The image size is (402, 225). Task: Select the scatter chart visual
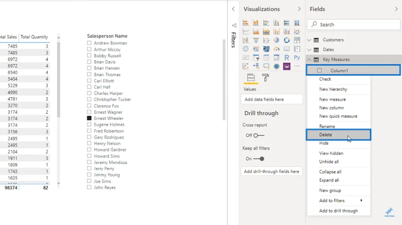[x=266, y=40]
